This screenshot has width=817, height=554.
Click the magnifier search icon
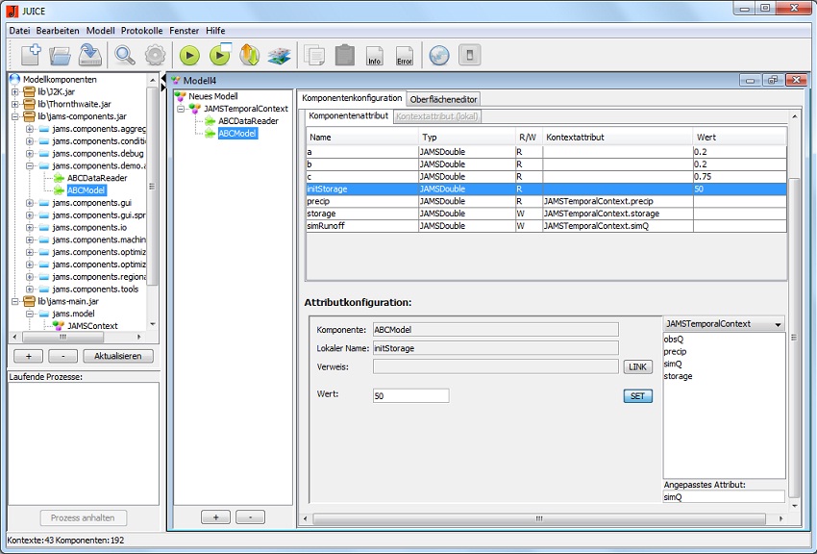point(125,55)
